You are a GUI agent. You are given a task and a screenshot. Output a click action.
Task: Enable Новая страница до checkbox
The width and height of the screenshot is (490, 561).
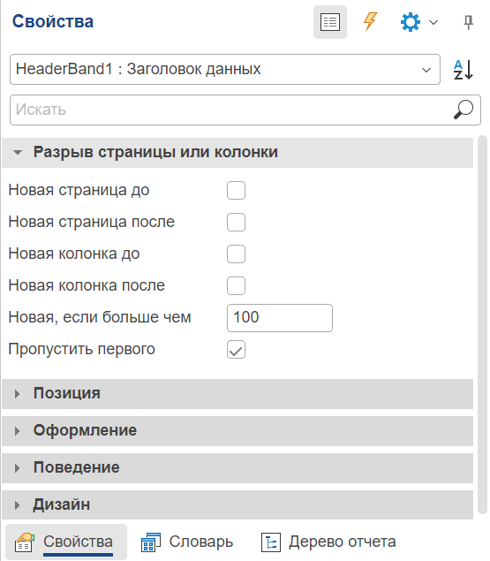click(236, 190)
